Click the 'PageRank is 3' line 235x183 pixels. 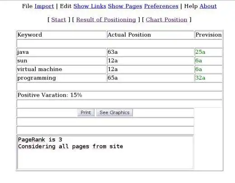click(x=40, y=140)
